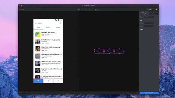Select Help Us to Love album thumbnail
The height and width of the screenshot is (98, 175).
(38, 71)
